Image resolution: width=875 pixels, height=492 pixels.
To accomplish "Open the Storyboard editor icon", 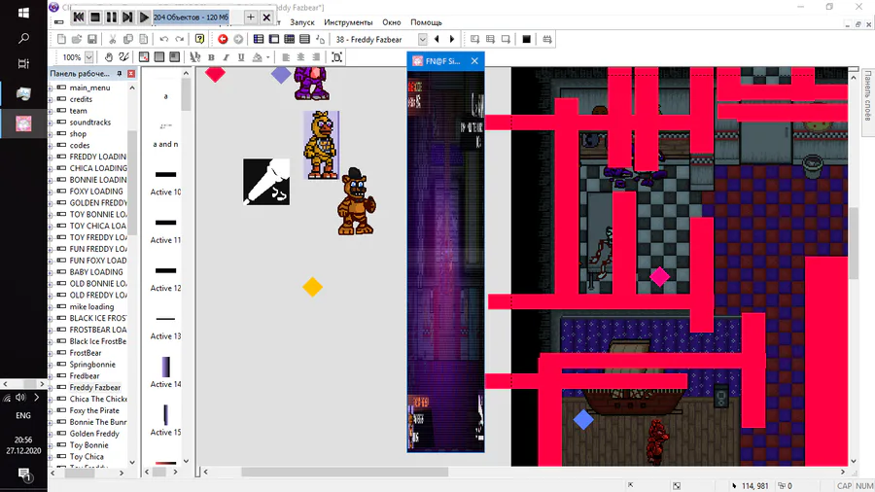I will point(259,39).
